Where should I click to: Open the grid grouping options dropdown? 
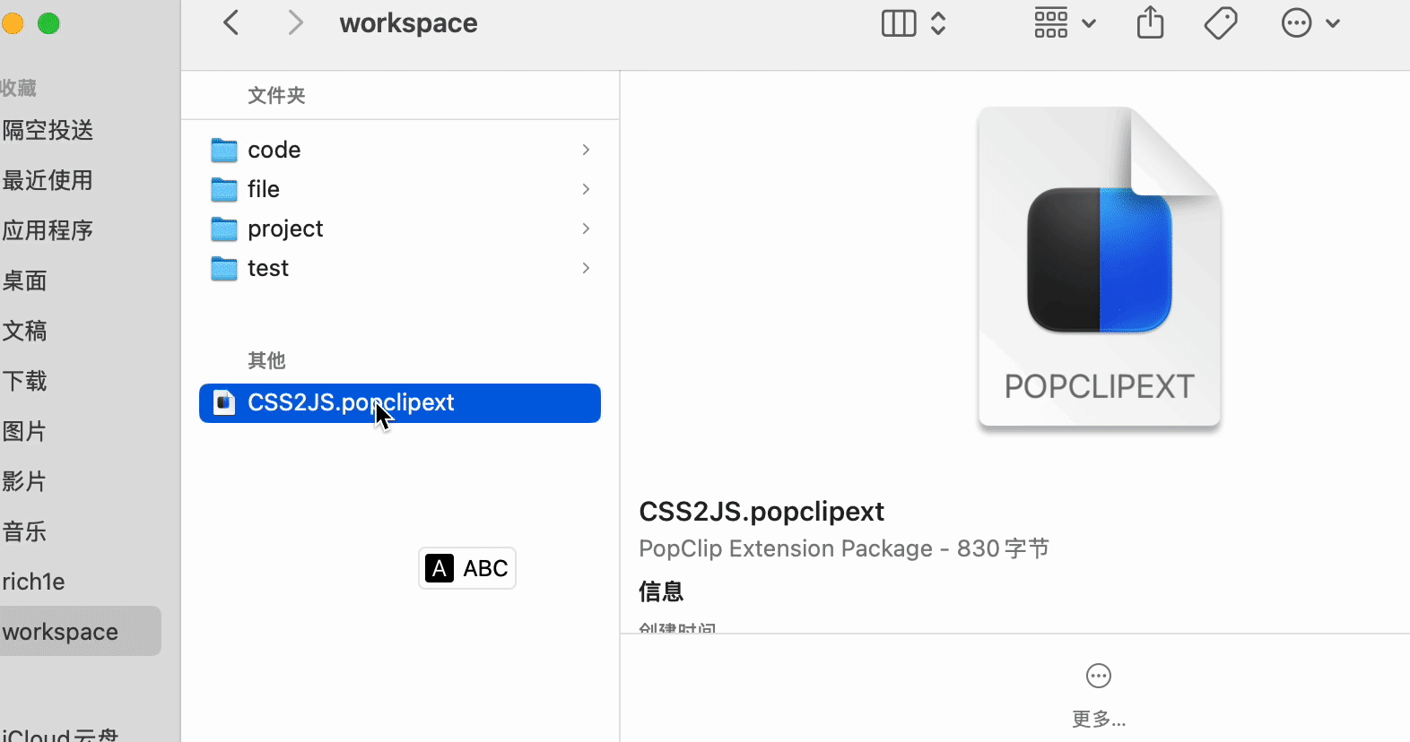[x=1064, y=23]
